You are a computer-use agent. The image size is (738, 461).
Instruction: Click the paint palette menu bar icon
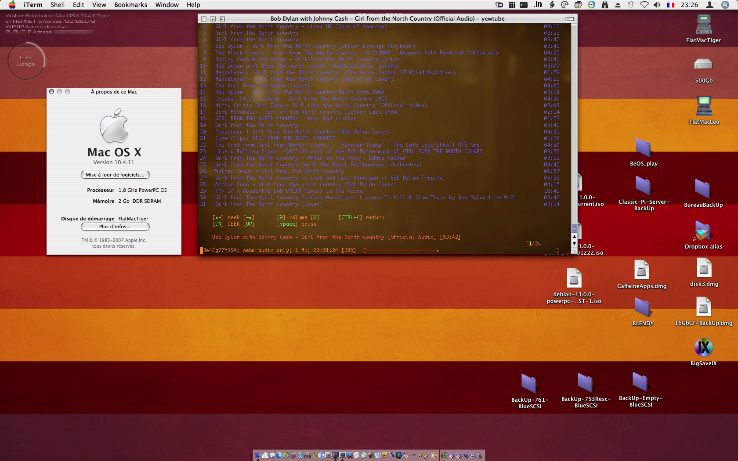coord(565,5)
